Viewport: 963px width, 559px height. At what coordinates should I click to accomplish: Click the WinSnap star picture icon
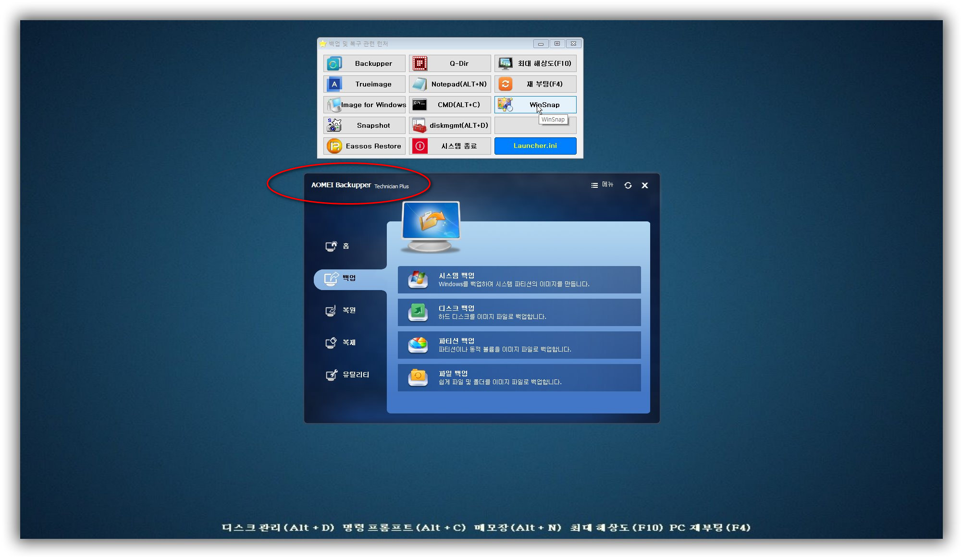(505, 105)
